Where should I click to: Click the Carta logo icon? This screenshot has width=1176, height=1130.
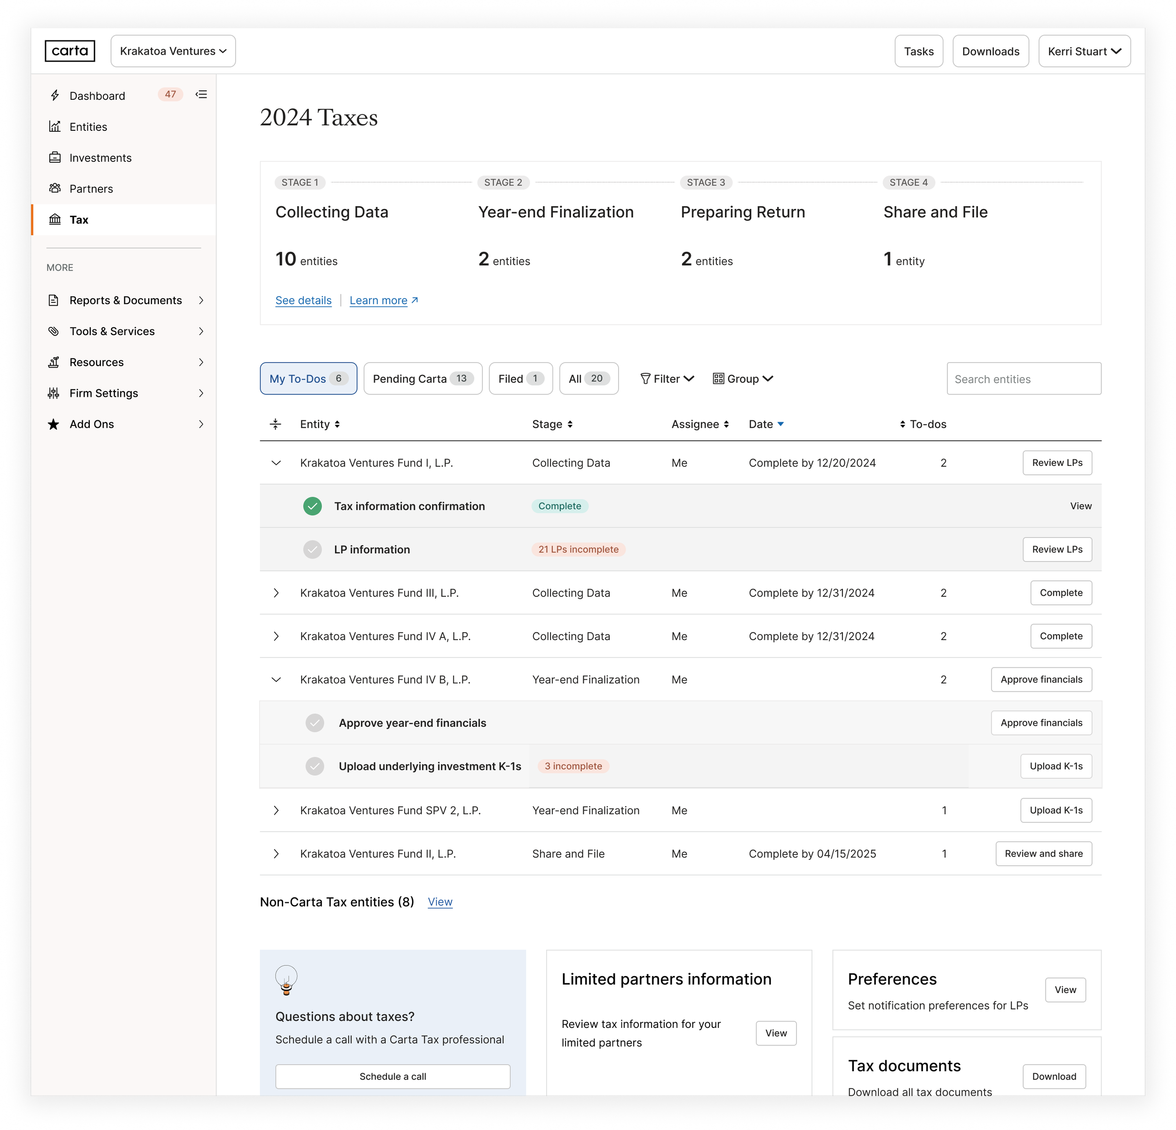click(70, 51)
